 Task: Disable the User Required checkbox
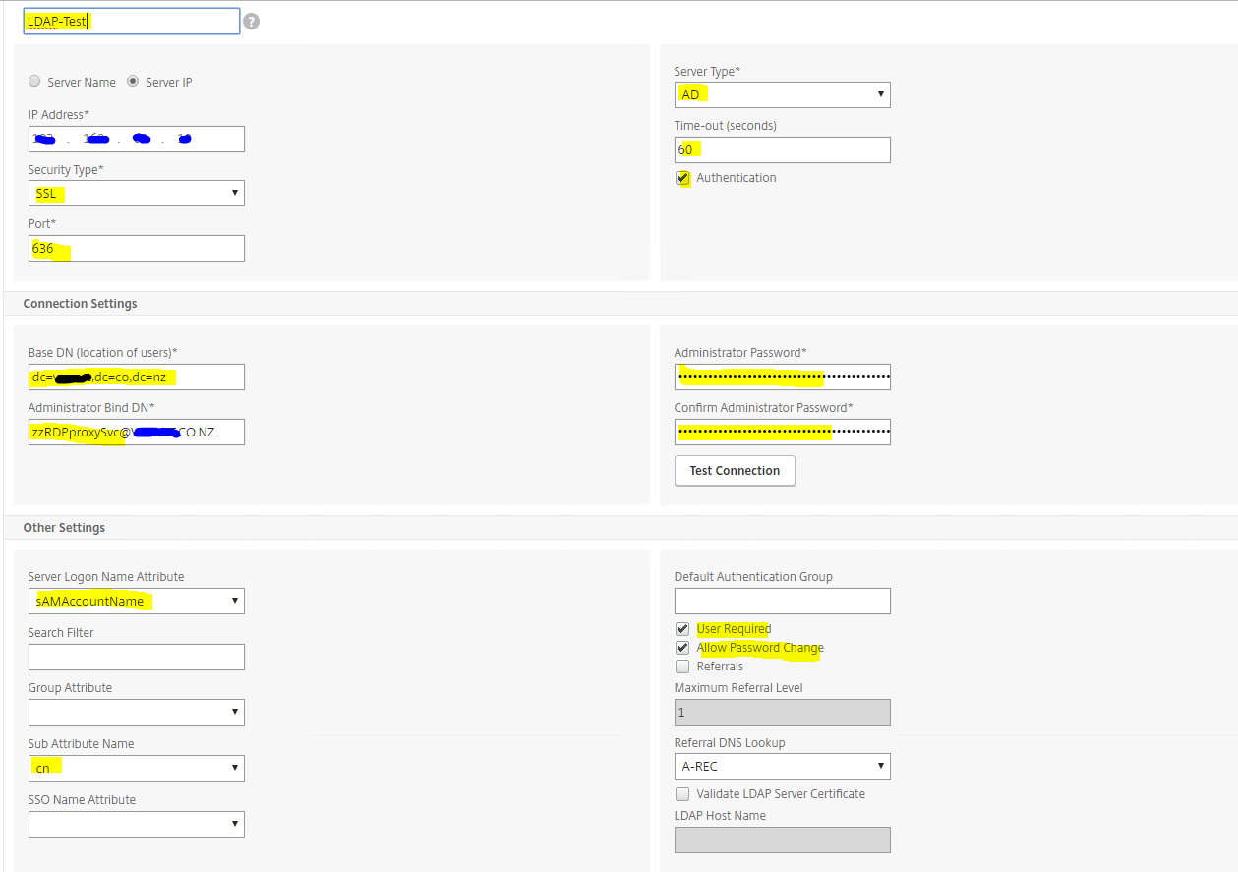click(682, 628)
